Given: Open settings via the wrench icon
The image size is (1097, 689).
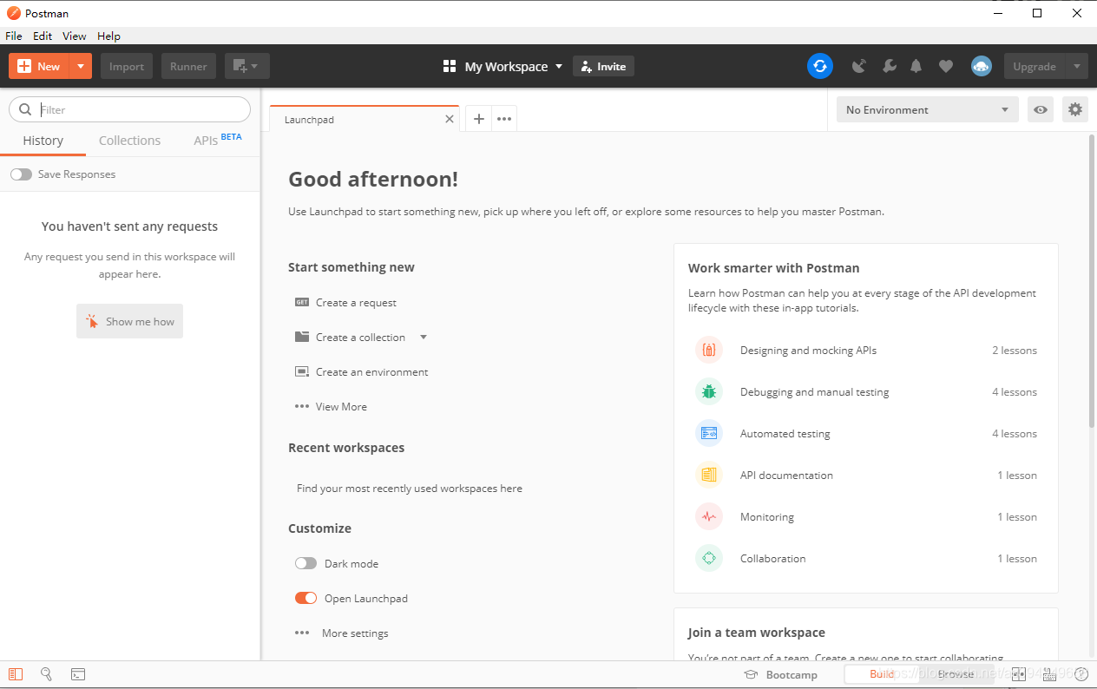Looking at the screenshot, I should tap(889, 66).
